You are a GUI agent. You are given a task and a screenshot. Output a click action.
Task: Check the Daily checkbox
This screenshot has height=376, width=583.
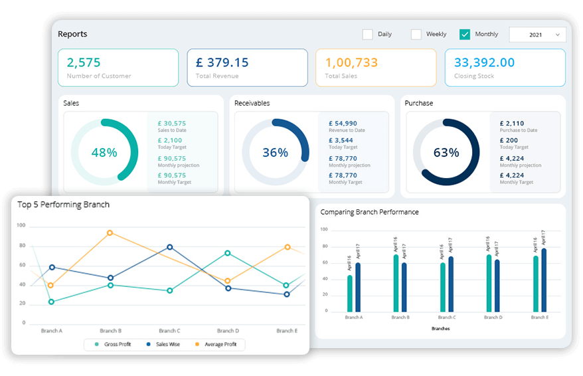click(x=367, y=35)
